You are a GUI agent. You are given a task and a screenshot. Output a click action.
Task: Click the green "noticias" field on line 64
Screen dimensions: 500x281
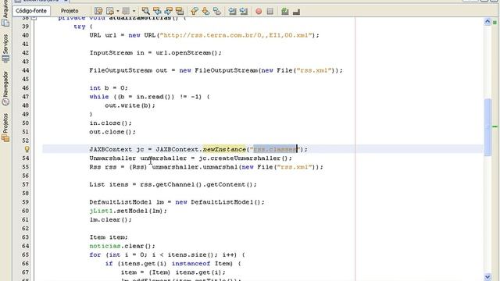click(105, 246)
